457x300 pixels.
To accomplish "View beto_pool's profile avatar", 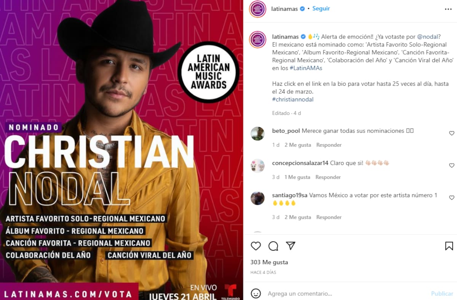I will (257, 134).
